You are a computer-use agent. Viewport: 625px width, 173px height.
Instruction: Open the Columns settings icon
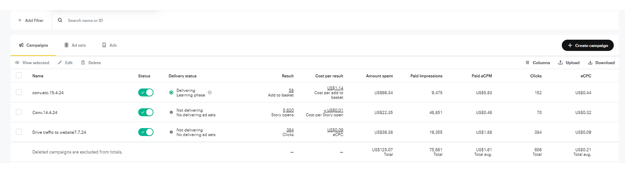(527, 63)
